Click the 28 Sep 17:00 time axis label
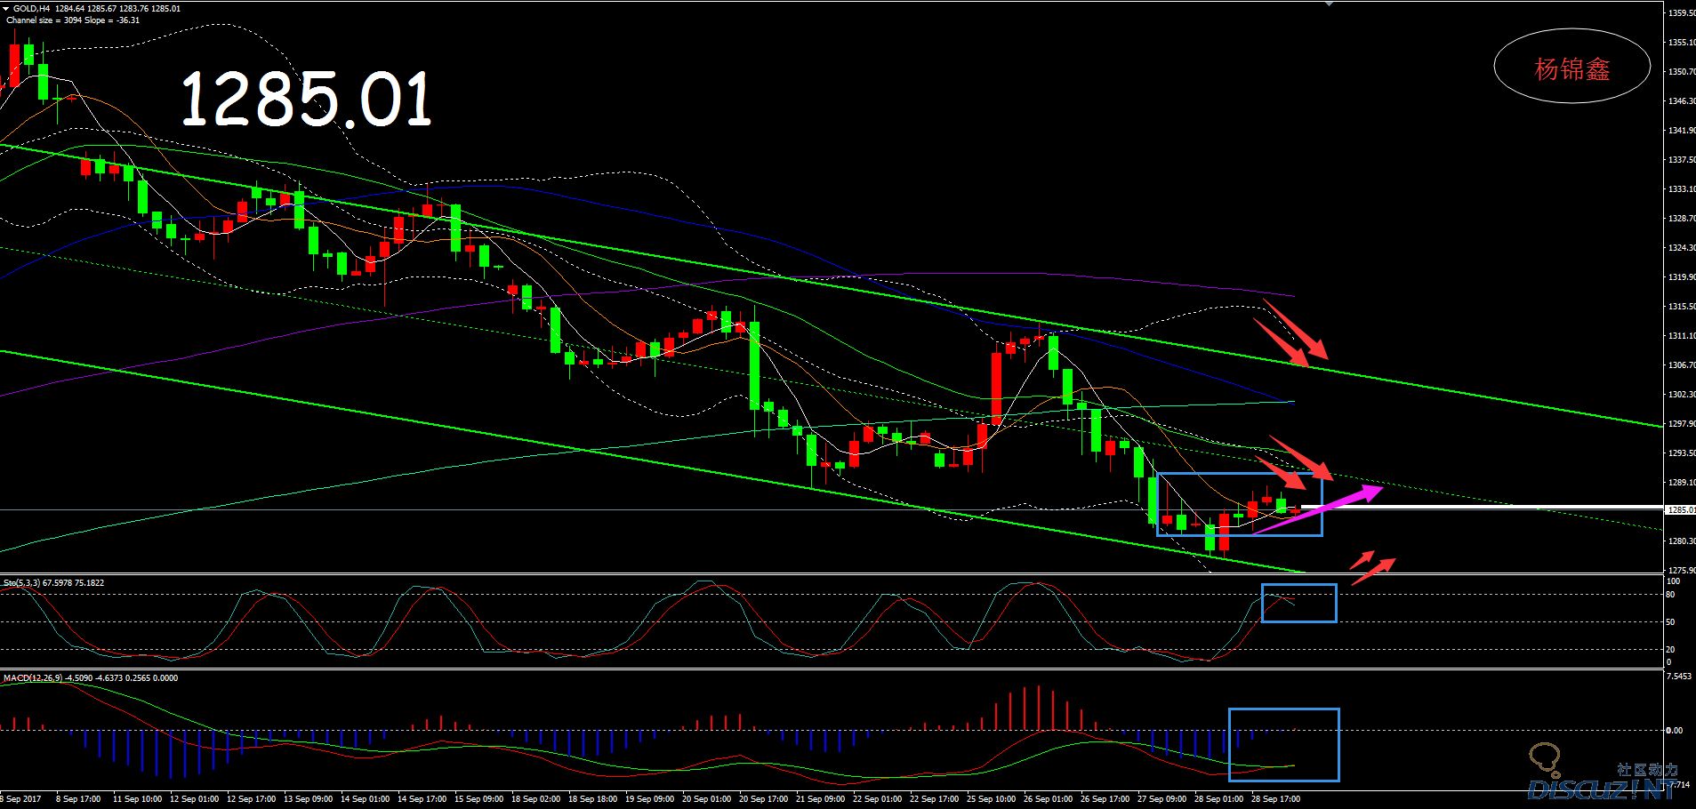 click(1275, 799)
